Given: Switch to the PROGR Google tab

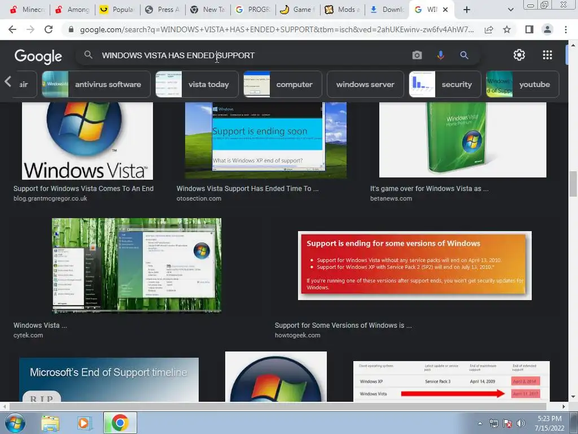Looking at the screenshot, I should tap(252, 10).
